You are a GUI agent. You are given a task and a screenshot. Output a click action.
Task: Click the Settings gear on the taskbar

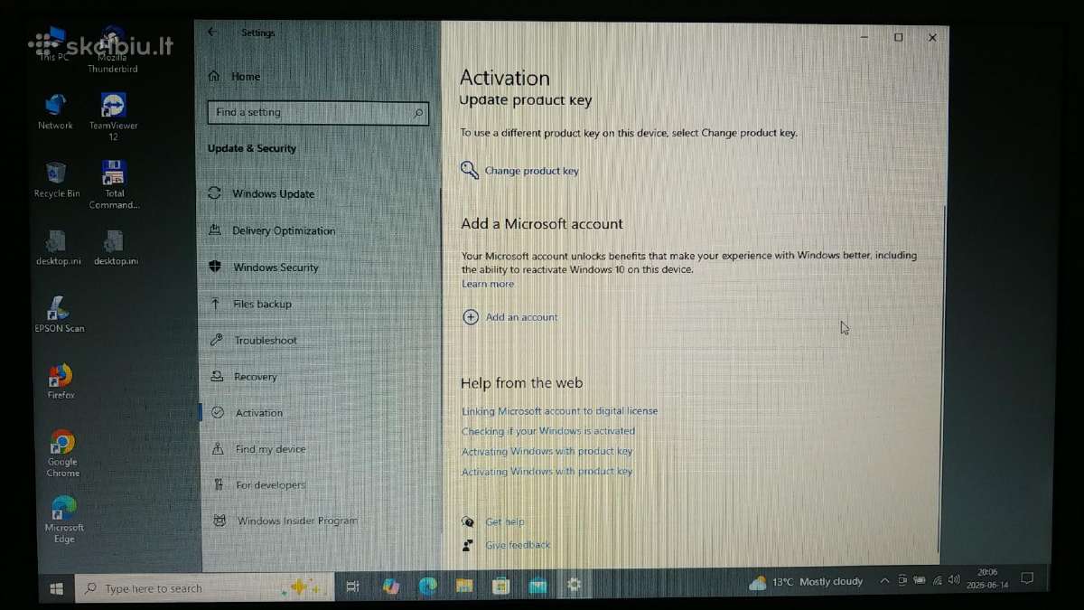point(574,587)
